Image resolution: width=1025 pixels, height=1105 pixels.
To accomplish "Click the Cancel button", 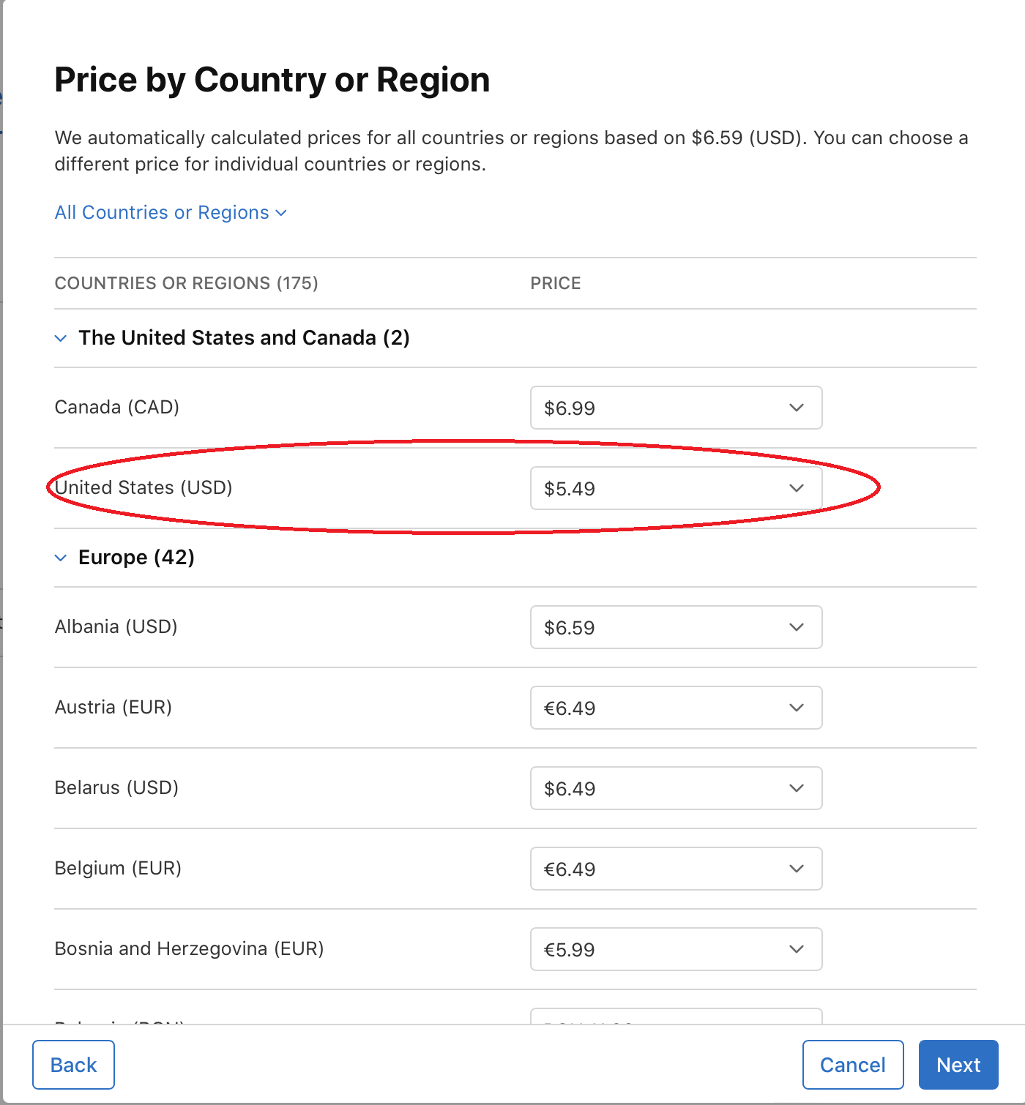I will tap(852, 1065).
